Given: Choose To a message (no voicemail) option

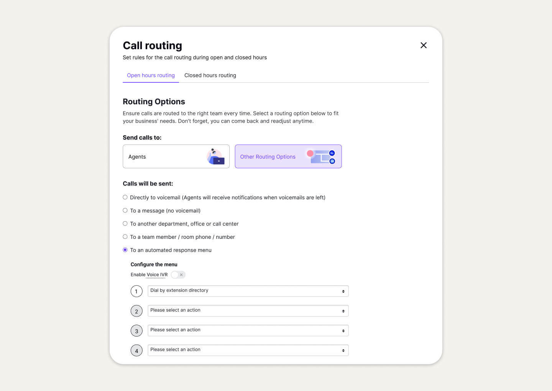Looking at the screenshot, I should coord(125,210).
